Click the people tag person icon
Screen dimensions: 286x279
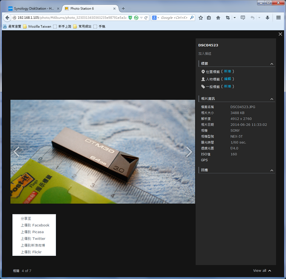tap(203, 79)
